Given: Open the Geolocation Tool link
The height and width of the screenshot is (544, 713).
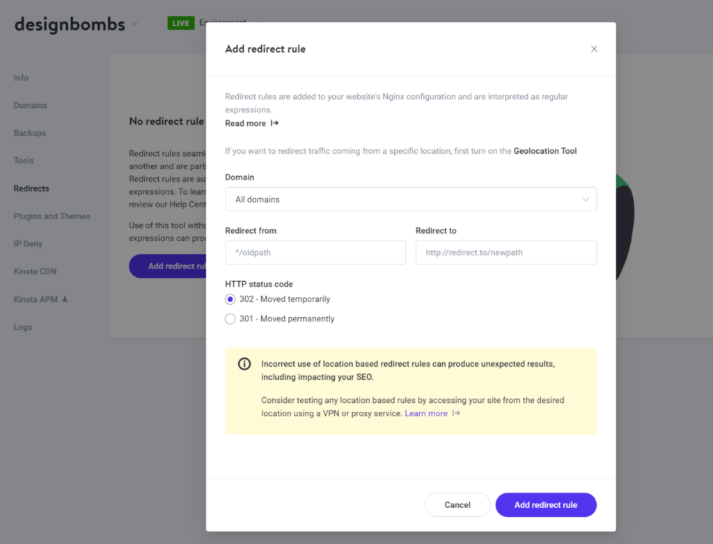Looking at the screenshot, I should pos(545,151).
